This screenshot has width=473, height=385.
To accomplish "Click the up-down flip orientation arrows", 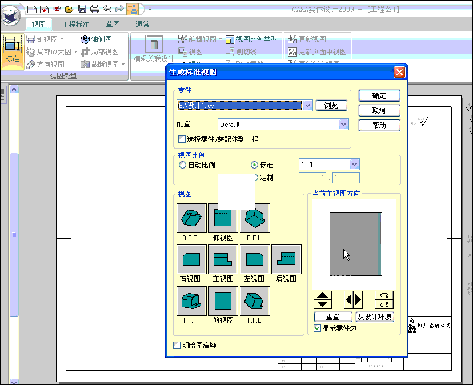I will 322,300.
